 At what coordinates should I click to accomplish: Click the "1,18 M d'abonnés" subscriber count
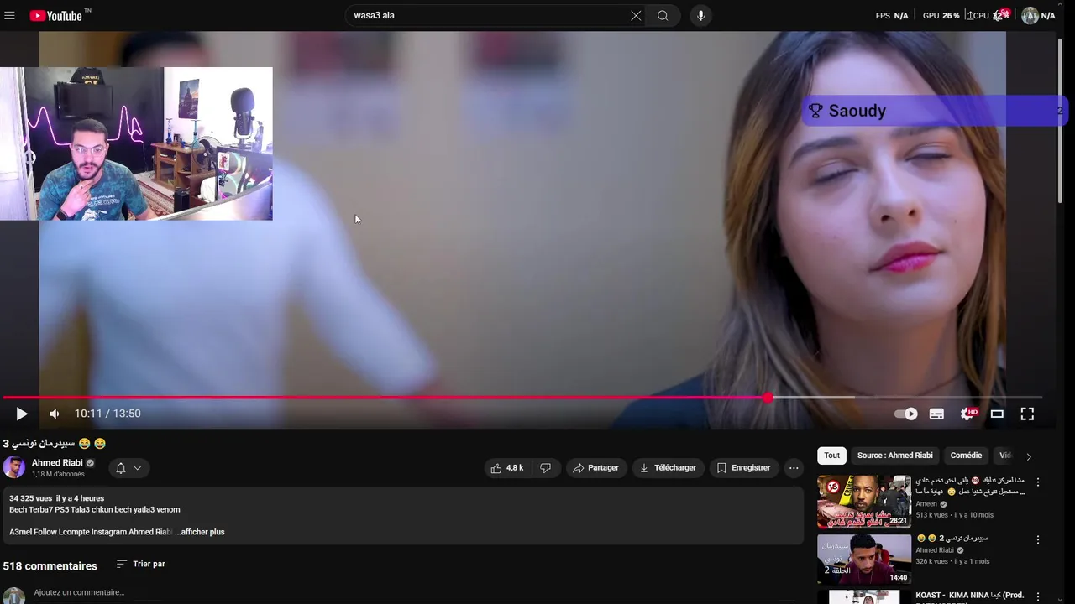[x=58, y=474]
